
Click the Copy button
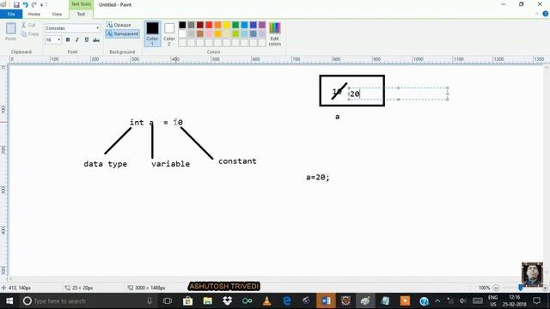(x=30, y=34)
